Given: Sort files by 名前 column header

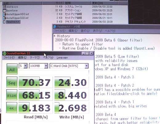Looking at the screenshot, I should [x=22, y=3].
